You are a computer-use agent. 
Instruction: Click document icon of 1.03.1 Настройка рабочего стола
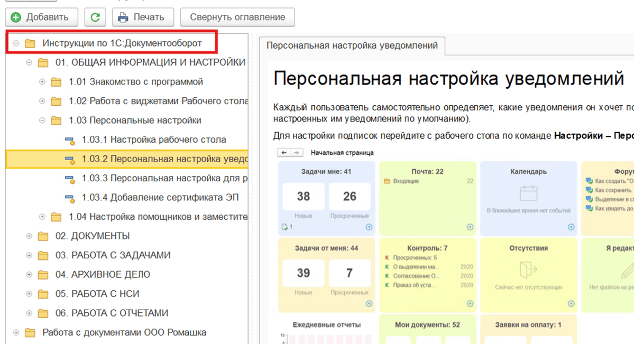pos(70,140)
